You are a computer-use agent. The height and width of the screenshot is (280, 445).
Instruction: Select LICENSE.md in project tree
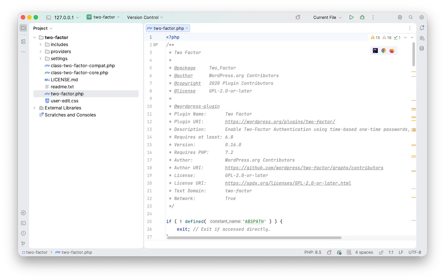click(x=64, y=80)
